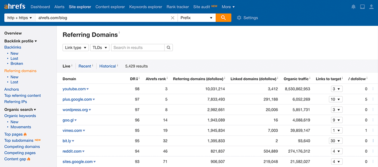Open the inbox icon in header
The image size is (378, 167).
tap(362, 7)
